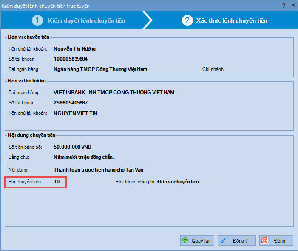Click the step 1 number circle
Image resolution: width=298 pixels, height=251 pixels.
point(37,20)
